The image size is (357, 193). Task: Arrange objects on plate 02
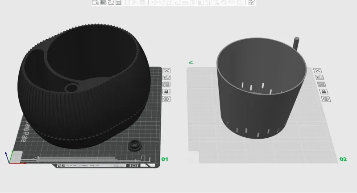pyautogui.click(x=321, y=85)
